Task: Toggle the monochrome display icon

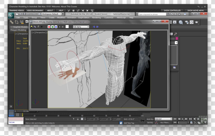Action: [63, 27]
